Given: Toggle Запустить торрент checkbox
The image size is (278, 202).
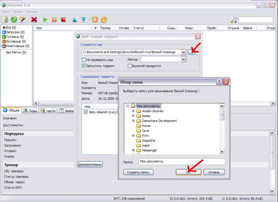Looking at the screenshot, I should point(84,66).
